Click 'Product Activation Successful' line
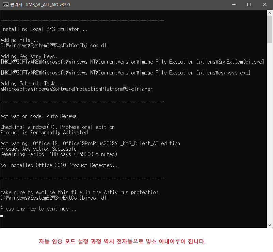Image resolution: width=273 pixels, height=252 pixels. tap(40, 149)
